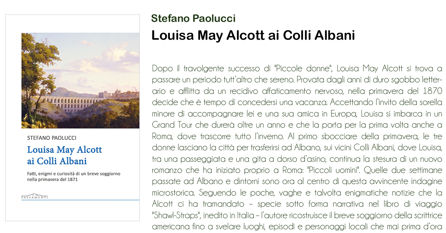Open the book cover thumbnail
The image size is (446, 233).
pos(72,118)
